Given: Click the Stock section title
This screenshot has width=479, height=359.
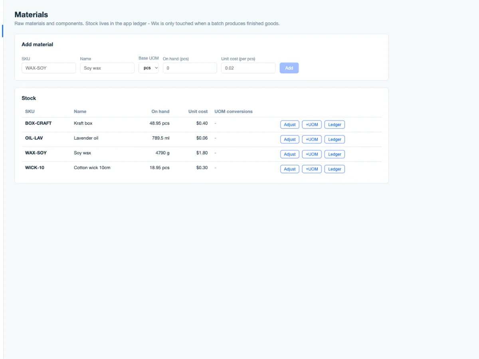Looking at the screenshot, I should click(29, 98).
